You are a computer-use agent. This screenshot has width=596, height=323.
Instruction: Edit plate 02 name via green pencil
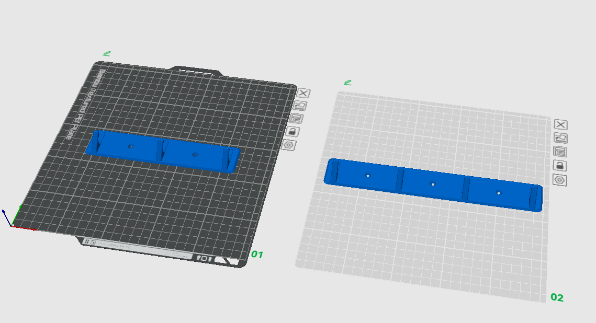point(347,83)
